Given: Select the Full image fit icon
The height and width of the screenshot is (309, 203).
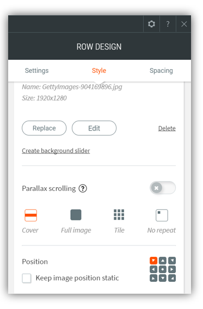Looking at the screenshot, I should point(76,216).
